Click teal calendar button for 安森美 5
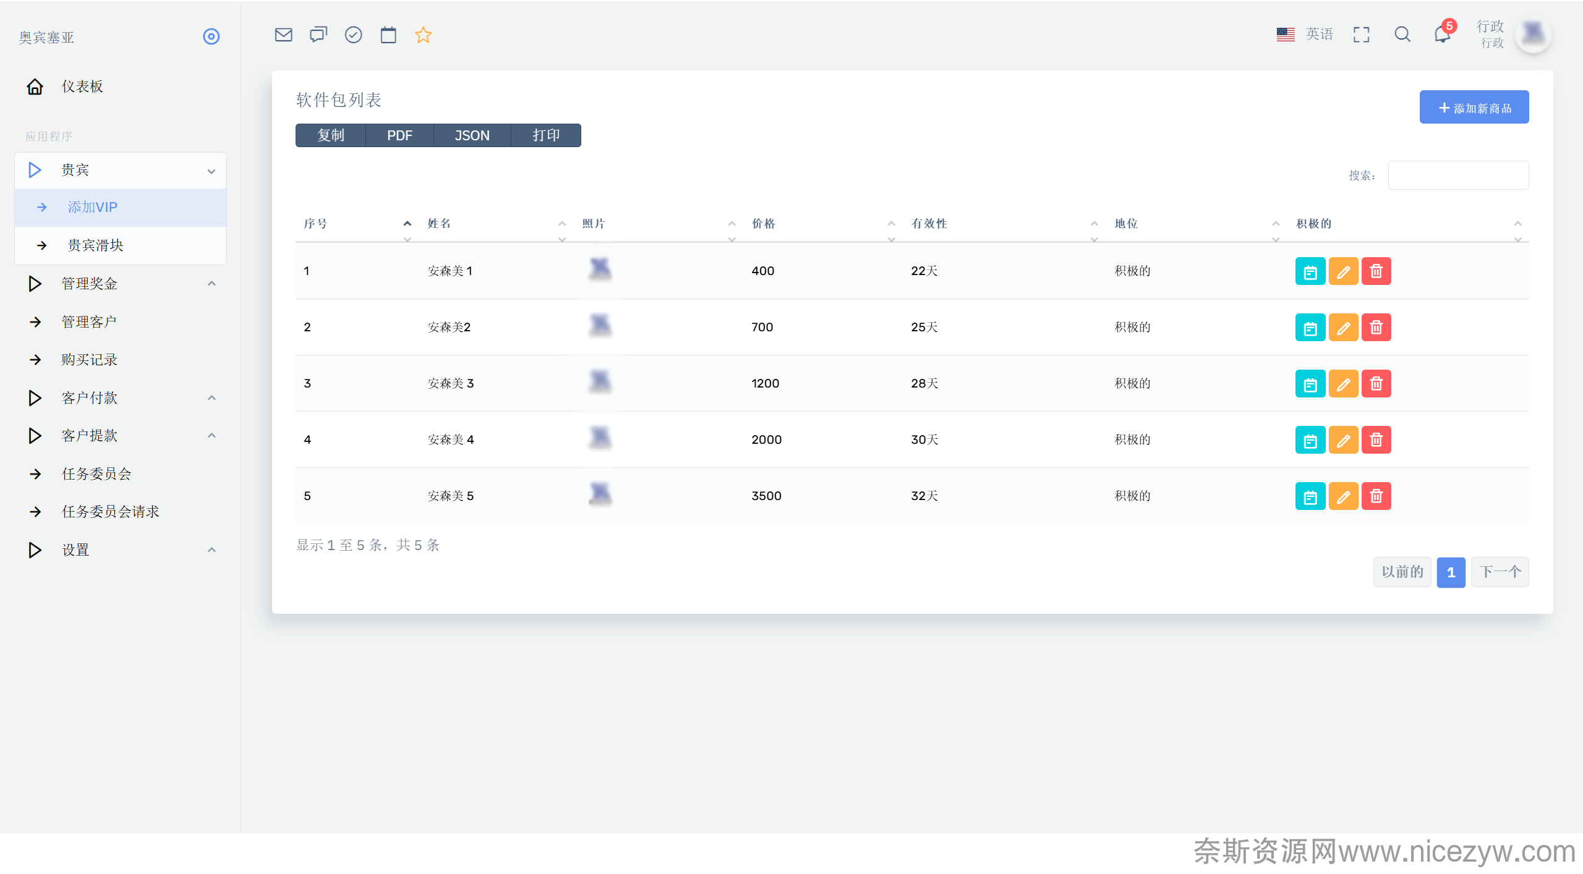 (1310, 496)
